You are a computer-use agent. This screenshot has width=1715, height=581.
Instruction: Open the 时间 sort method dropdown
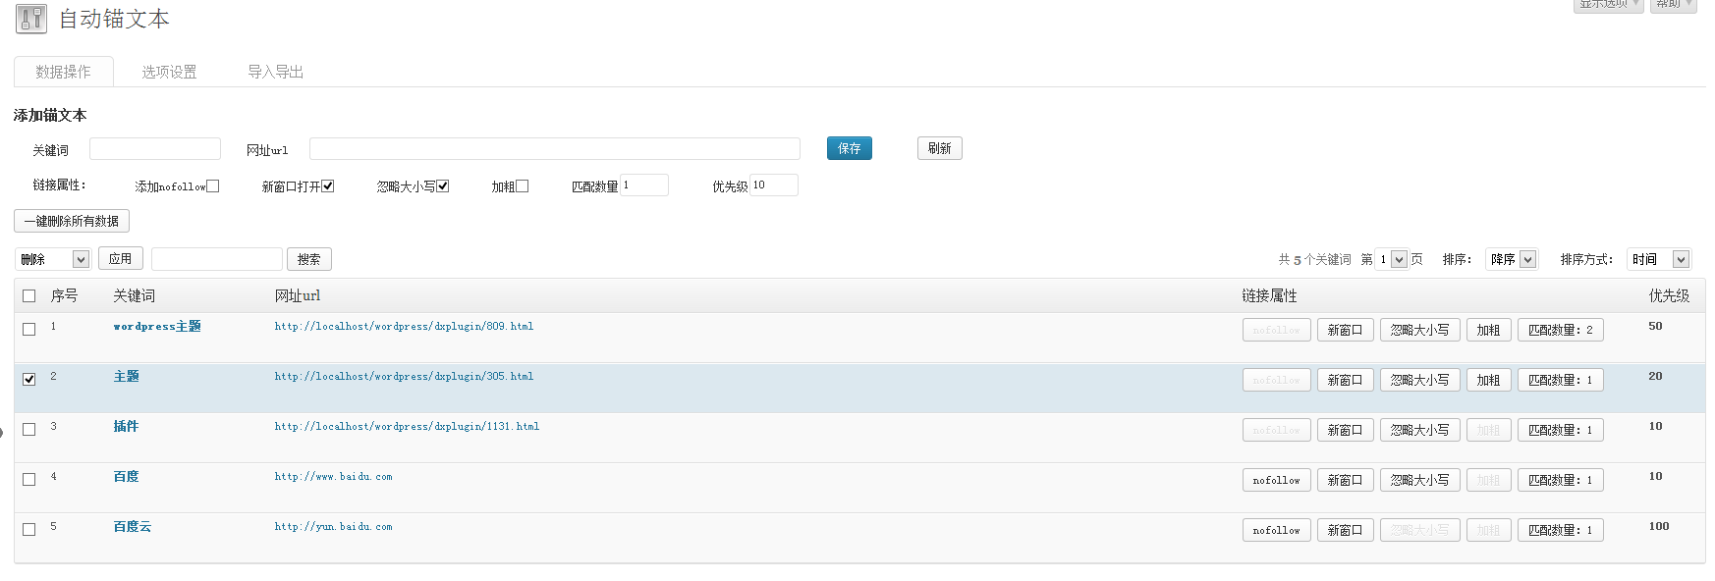1660,259
